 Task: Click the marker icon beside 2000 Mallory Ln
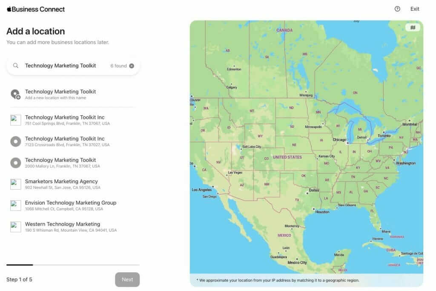pos(15,163)
